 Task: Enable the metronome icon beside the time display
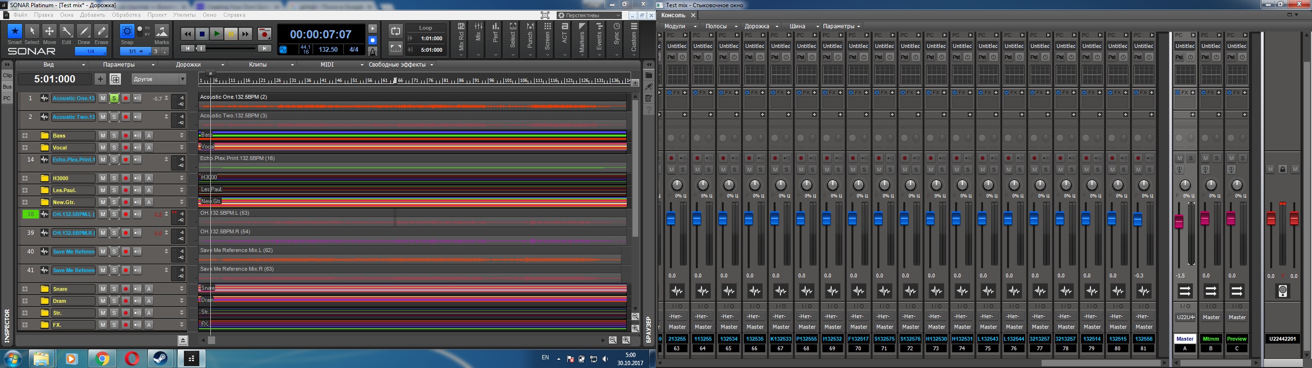click(373, 51)
